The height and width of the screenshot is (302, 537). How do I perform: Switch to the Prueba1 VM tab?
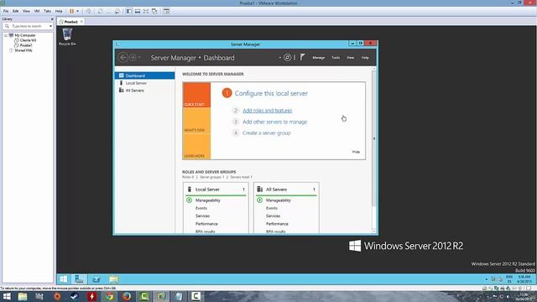(70, 22)
